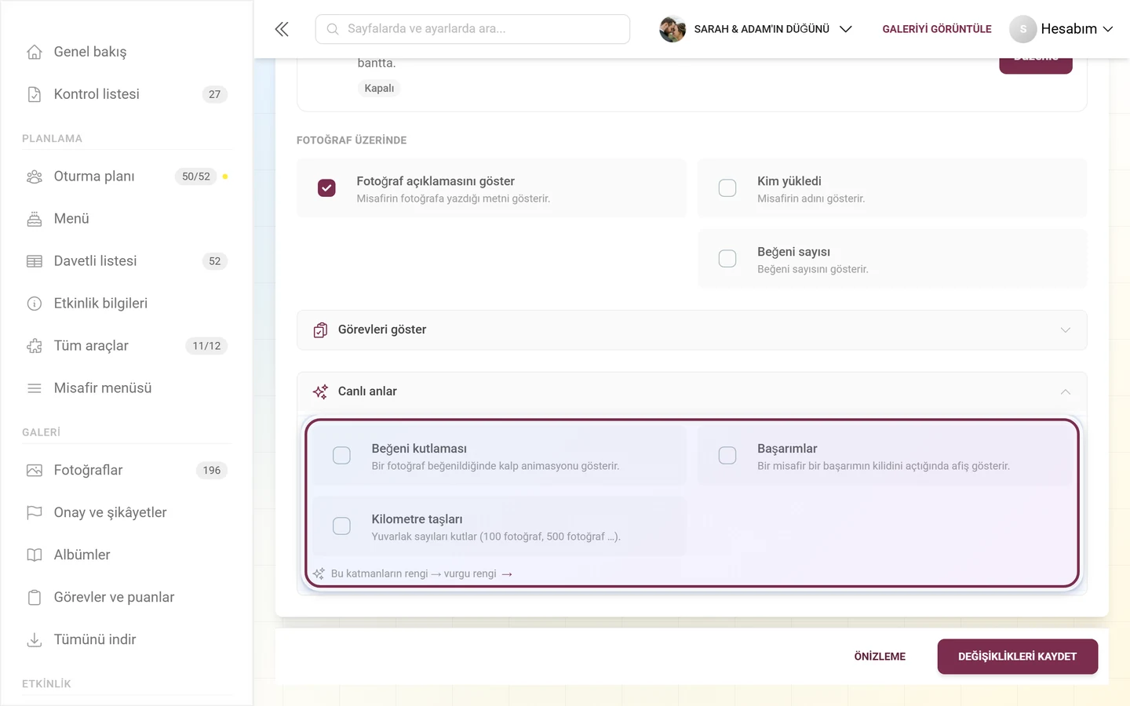Open the Hesabım account dropdown
The width and height of the screenshot is (1130, 706).
click(x=1061, y=29)
